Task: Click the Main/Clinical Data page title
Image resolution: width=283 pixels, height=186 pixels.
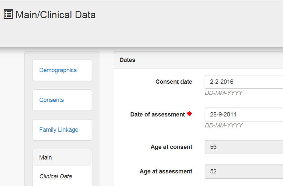Action: [x=55, y=15]
